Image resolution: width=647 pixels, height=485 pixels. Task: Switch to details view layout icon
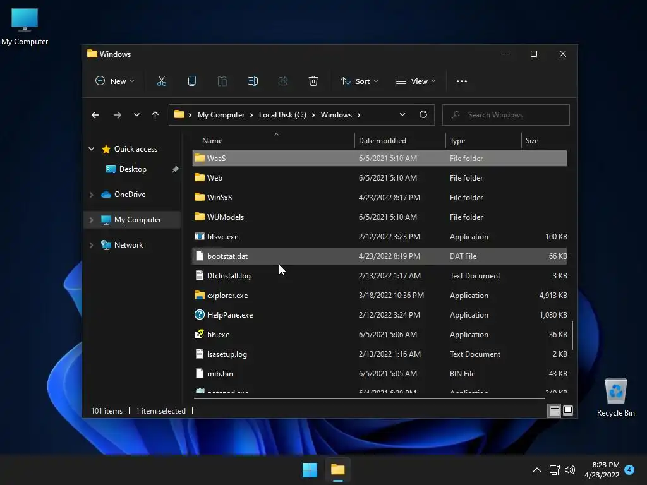[554, 410]
